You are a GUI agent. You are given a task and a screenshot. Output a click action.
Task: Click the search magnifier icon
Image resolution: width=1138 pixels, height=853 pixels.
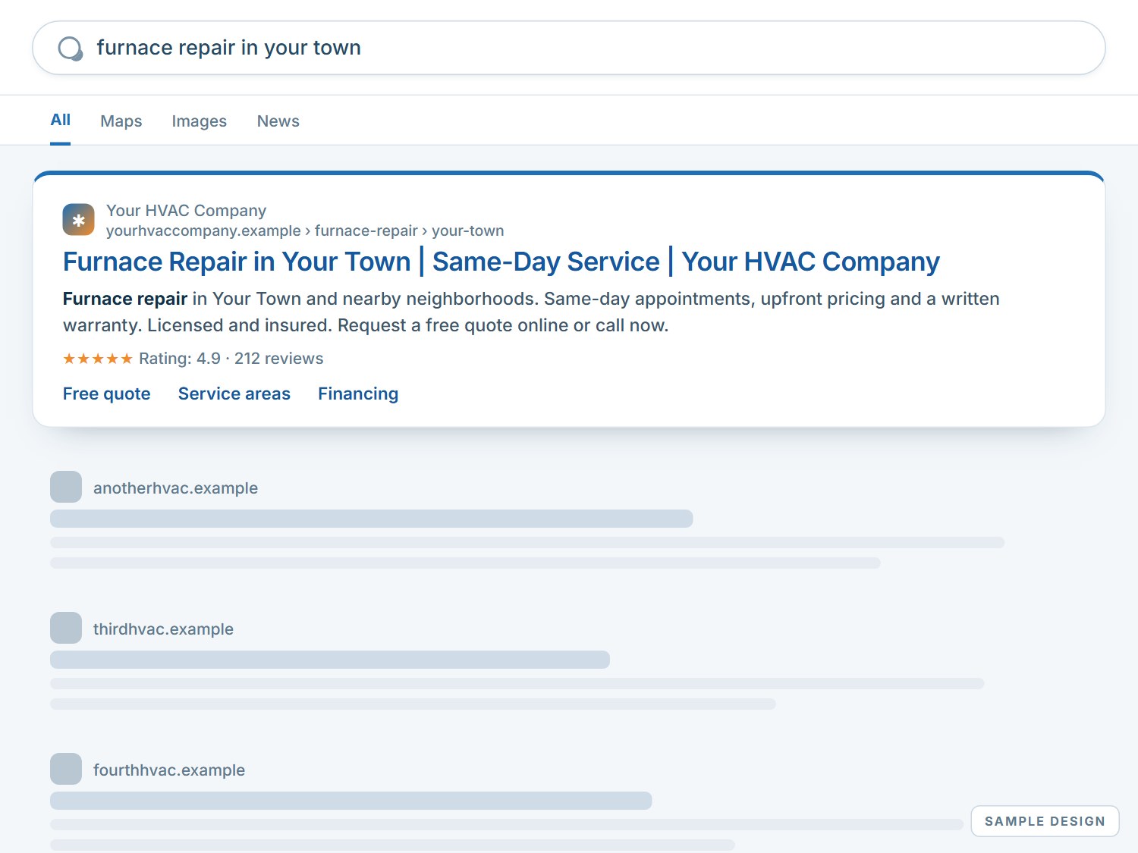coord(70,49)
